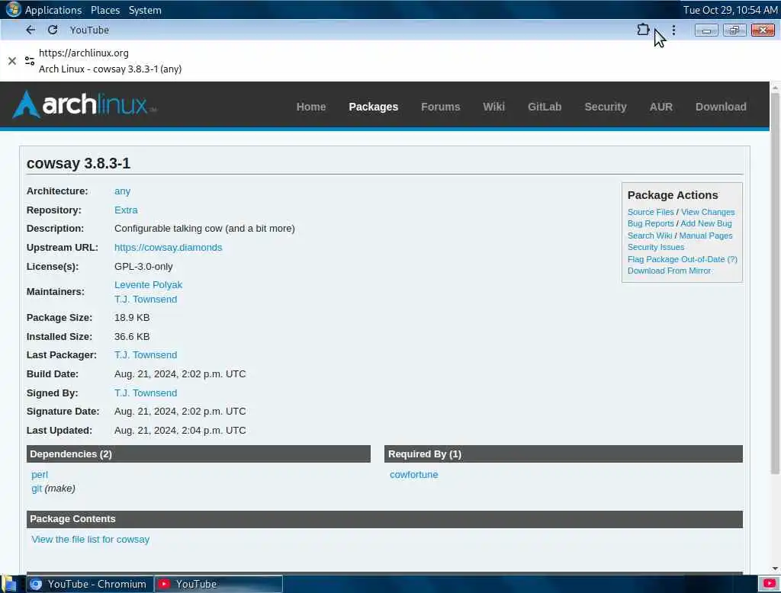Viewport: 781px width, 593px height.
Task: Click the Required By (1) section header
Action: 564,454
